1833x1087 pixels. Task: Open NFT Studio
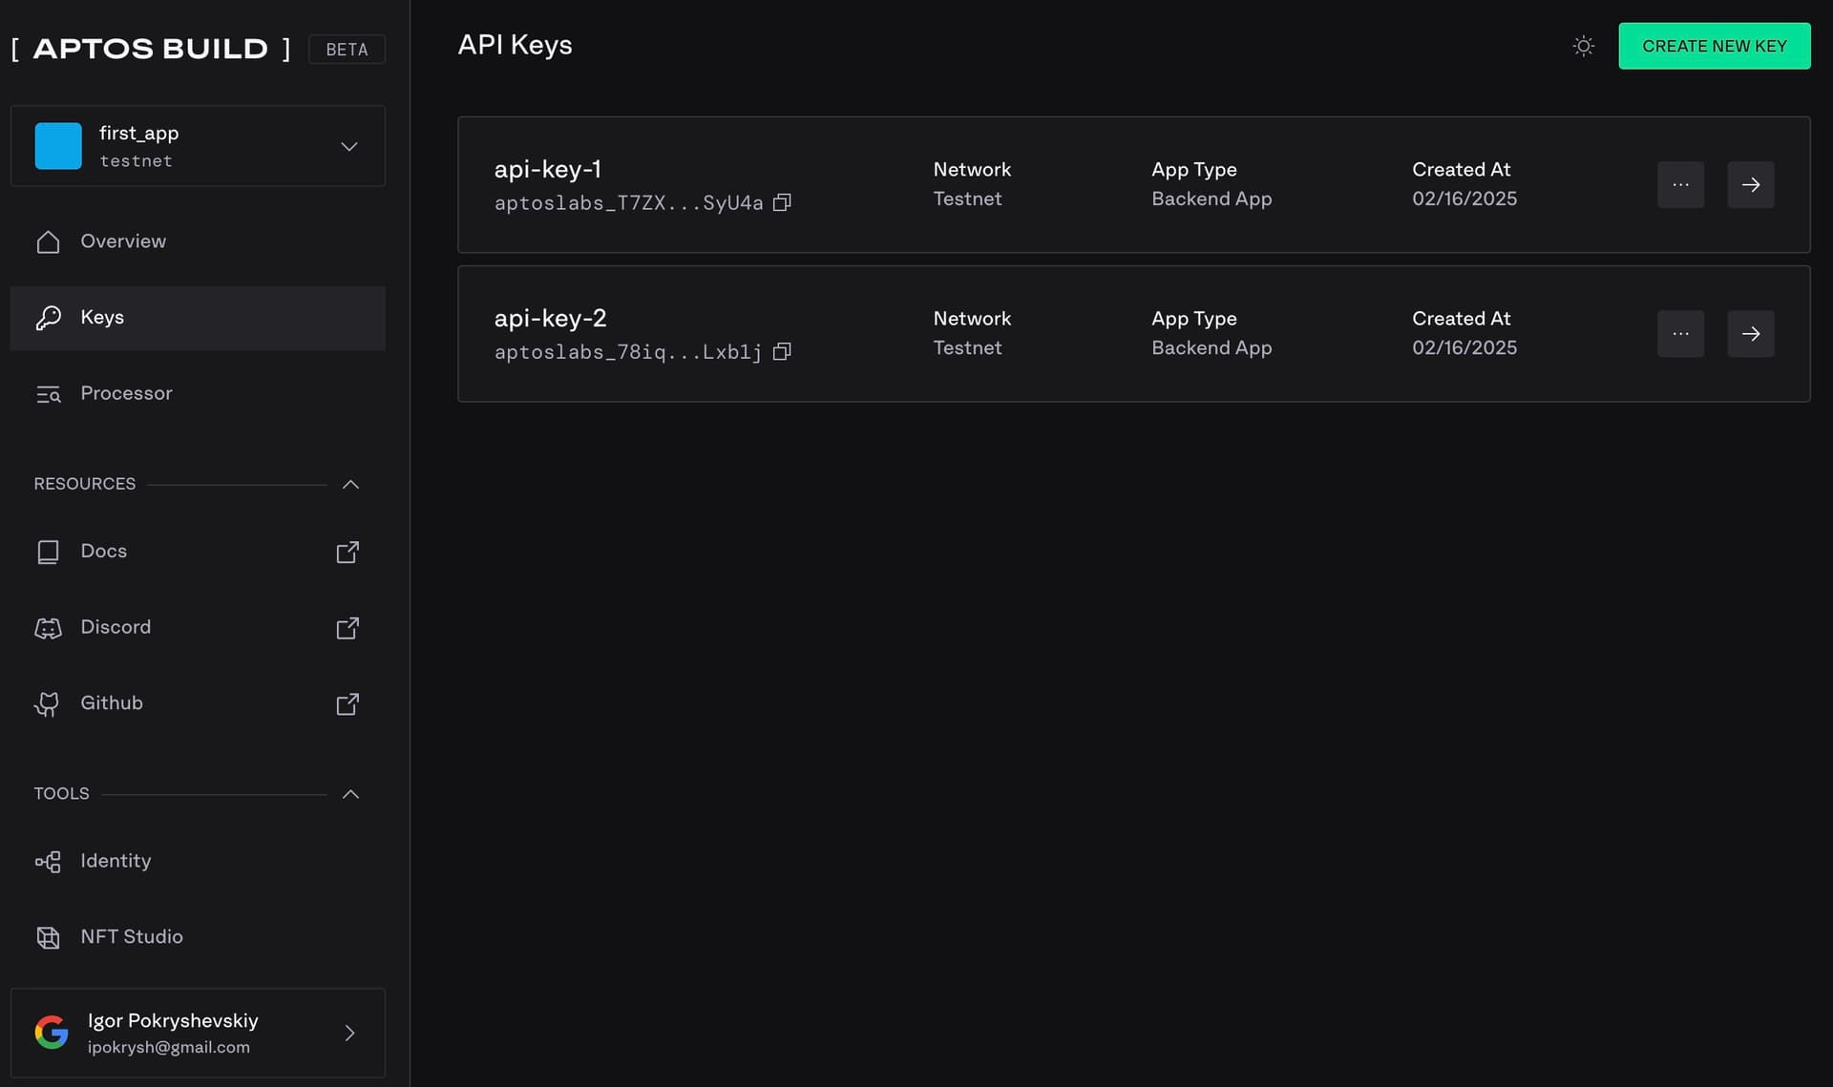coord(198,937)
